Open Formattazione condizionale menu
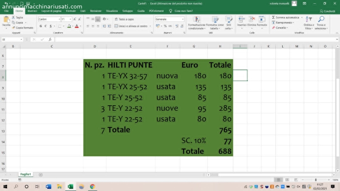This screenshot has width=340, height=191. tap(197, 23)
